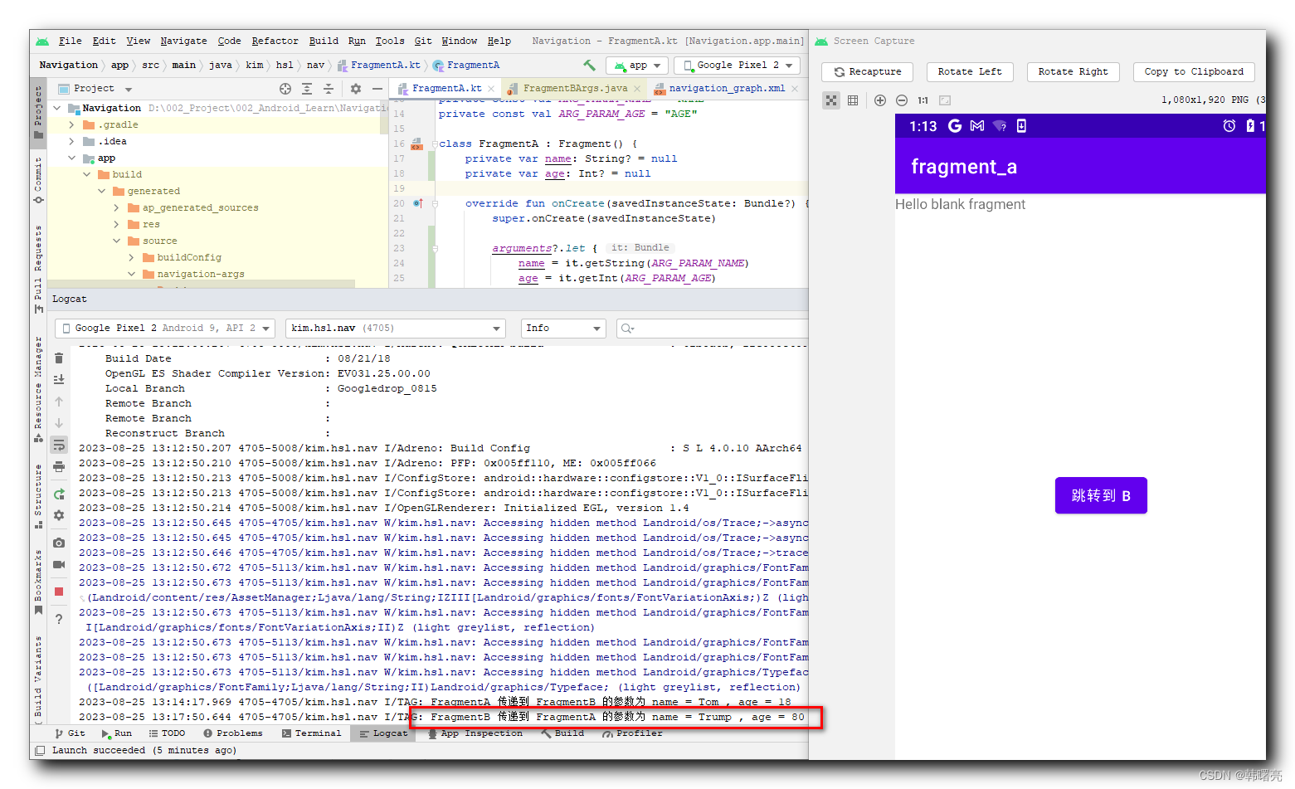Collapse the source folder
Screen dimensions: 1295x789
(x=116, y=241)
